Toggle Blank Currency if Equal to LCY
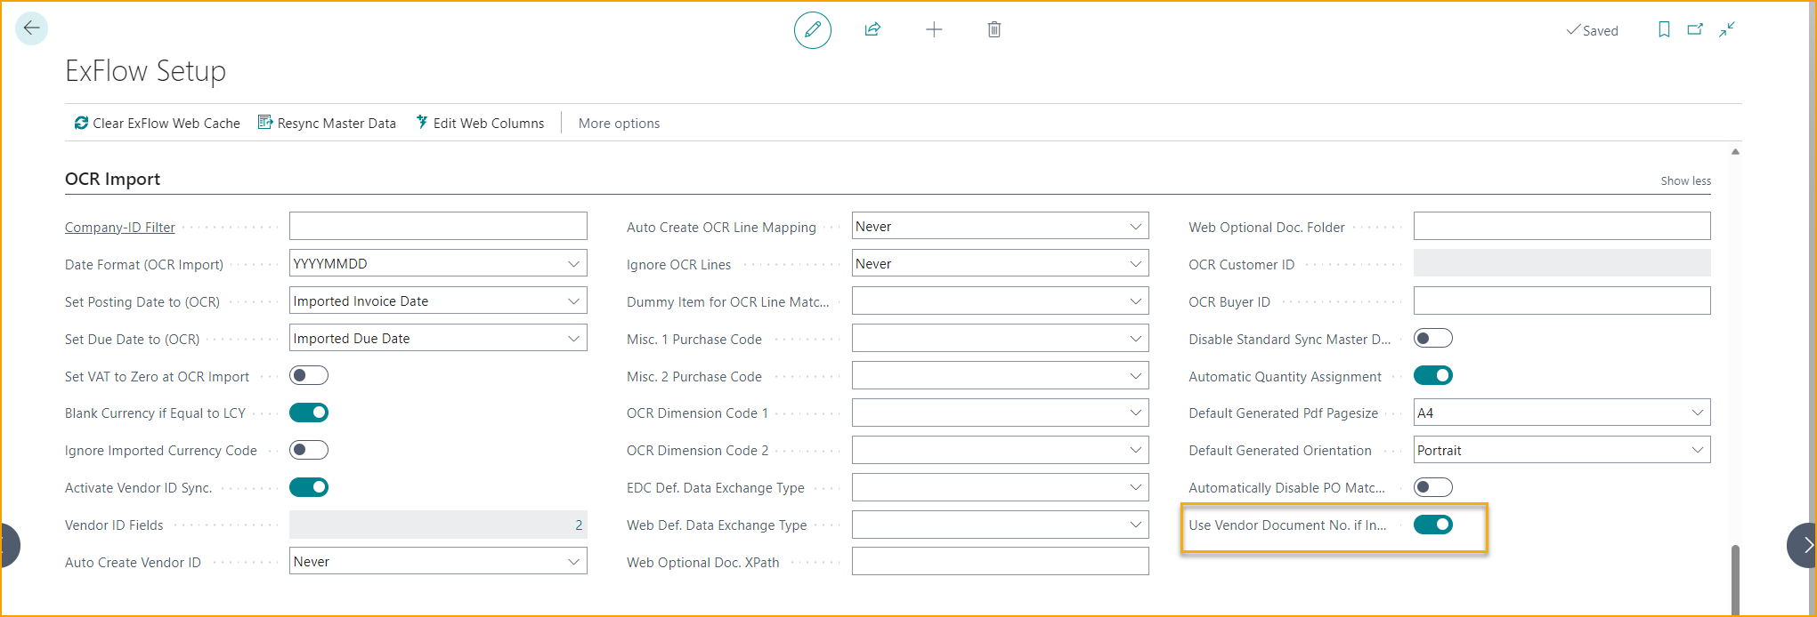 pos(309,413)
